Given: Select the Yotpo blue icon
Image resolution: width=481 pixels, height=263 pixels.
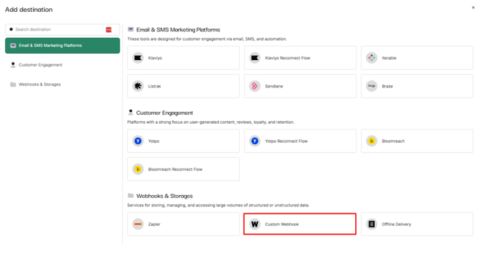Looking at the screenshot, I should 138,141.
